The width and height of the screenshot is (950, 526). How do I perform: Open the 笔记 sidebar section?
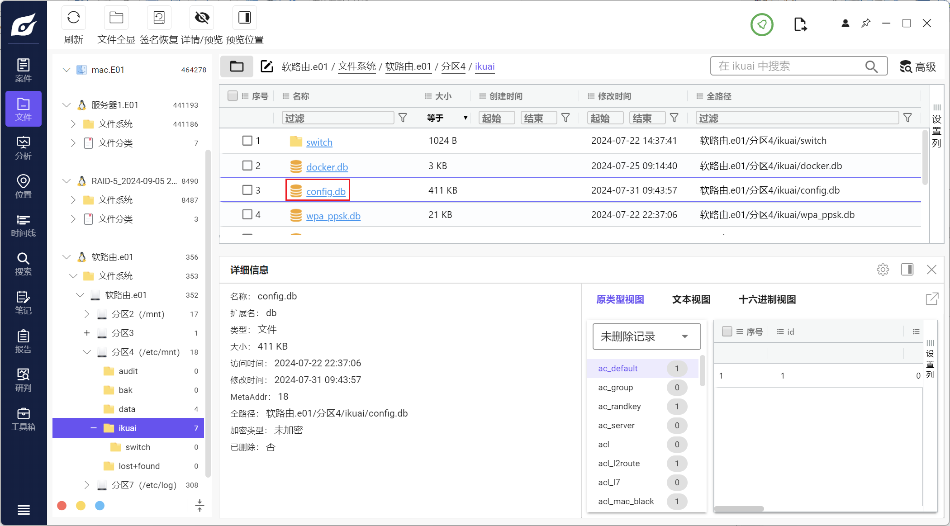(24, 303)
